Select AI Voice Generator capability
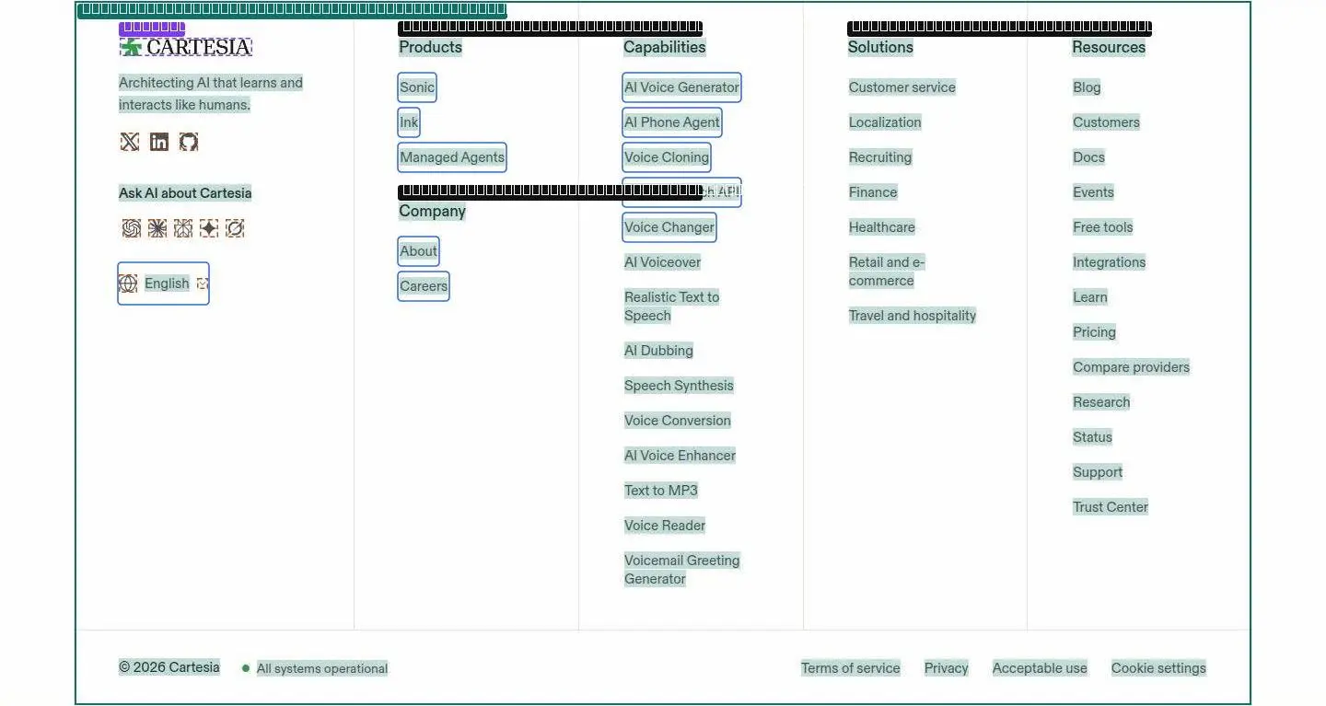1326x706 pixels. (681, 87)
